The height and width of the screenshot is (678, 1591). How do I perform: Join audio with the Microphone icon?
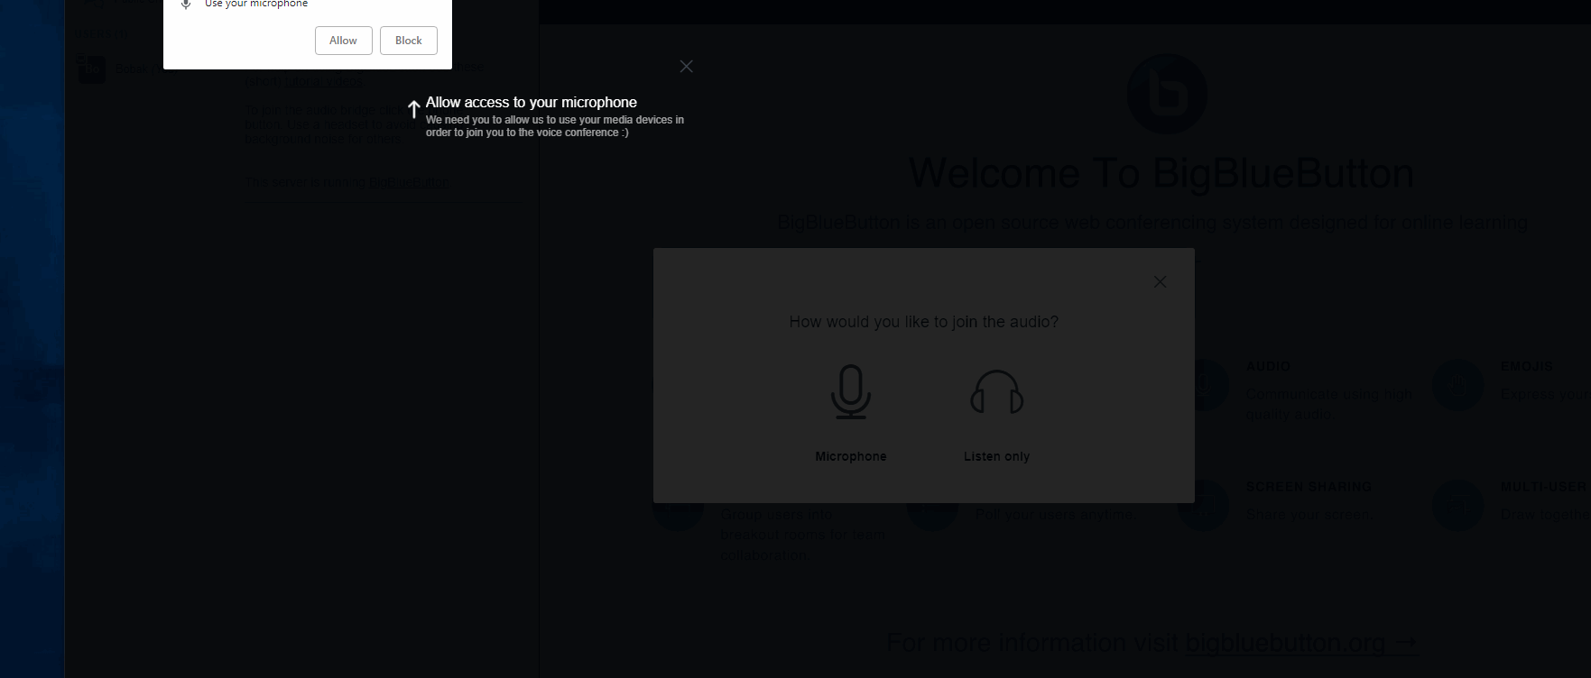(x=850, y=392)
